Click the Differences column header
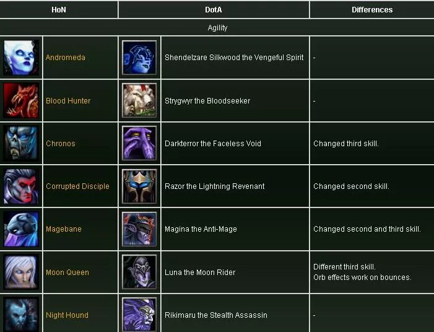This screenshot has width=434, height=332. [372, 10]
